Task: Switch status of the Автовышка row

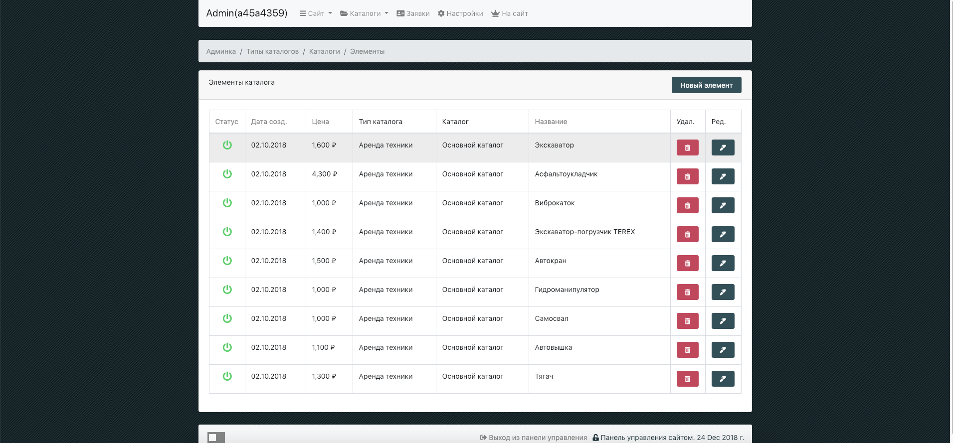Action: [x=227, y=347]
